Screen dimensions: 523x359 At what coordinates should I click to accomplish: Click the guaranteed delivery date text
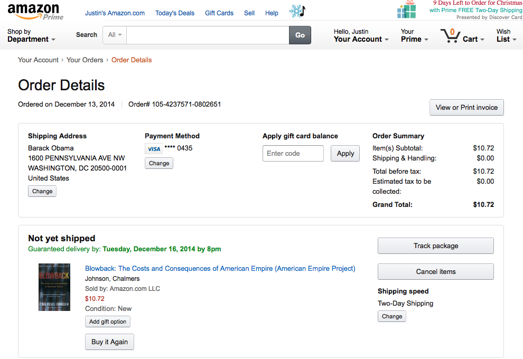pos(162,249)
